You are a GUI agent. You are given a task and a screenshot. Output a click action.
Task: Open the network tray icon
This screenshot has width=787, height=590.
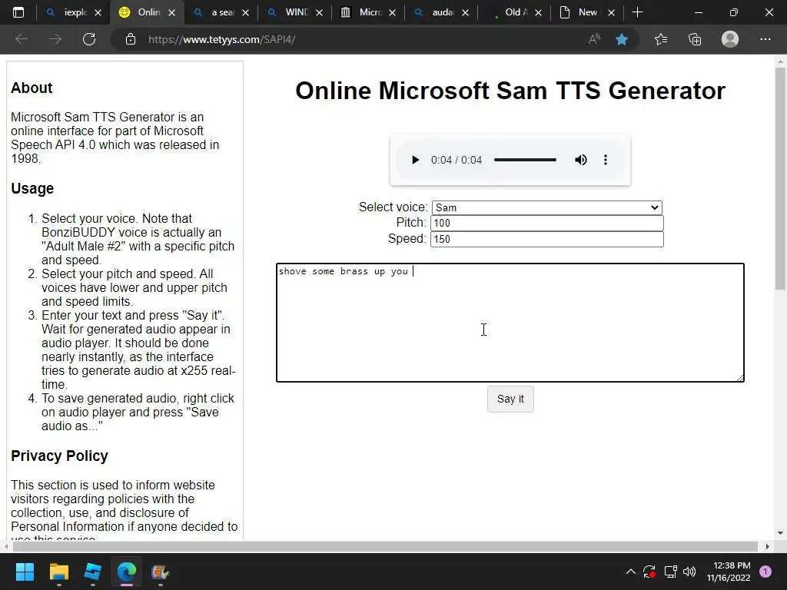(670, 572)
